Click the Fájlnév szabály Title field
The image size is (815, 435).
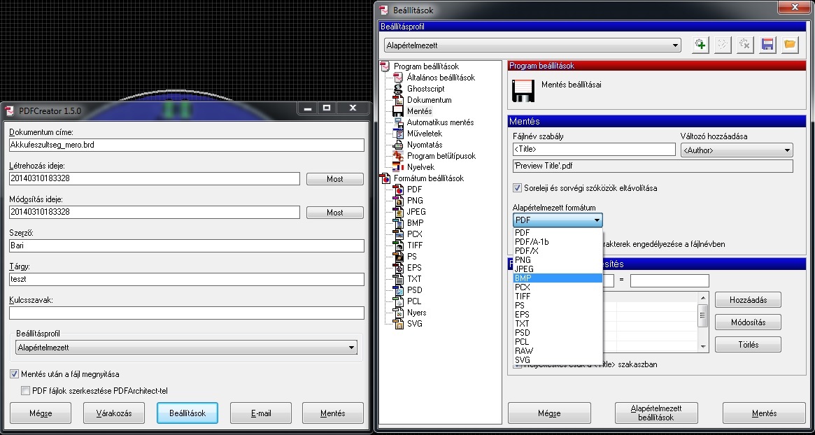(x=594, y=149)
